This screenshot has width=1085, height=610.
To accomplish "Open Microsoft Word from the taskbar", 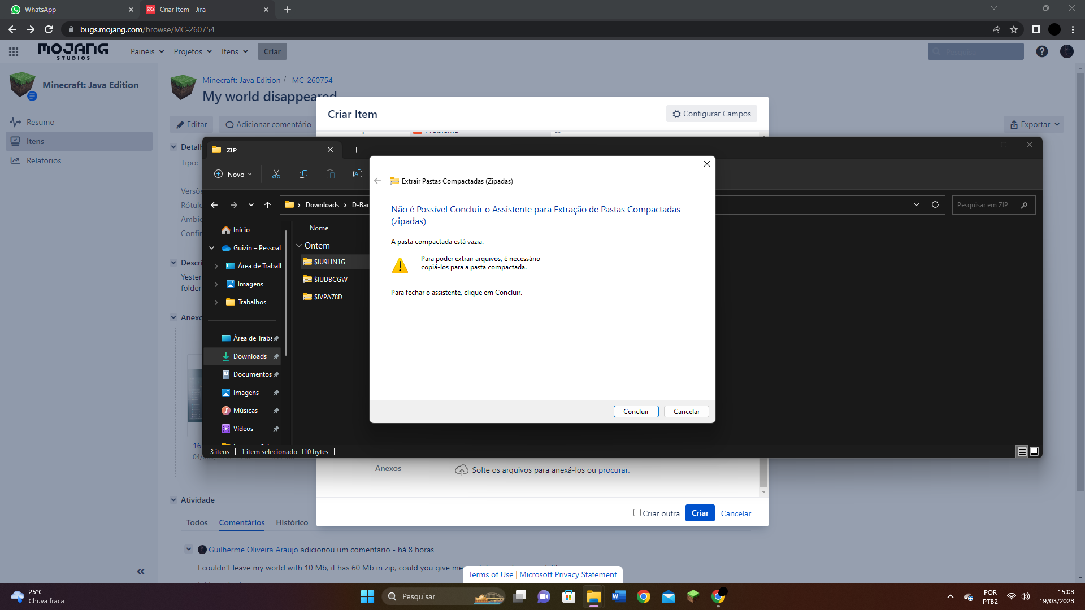I will coord(618,596).
